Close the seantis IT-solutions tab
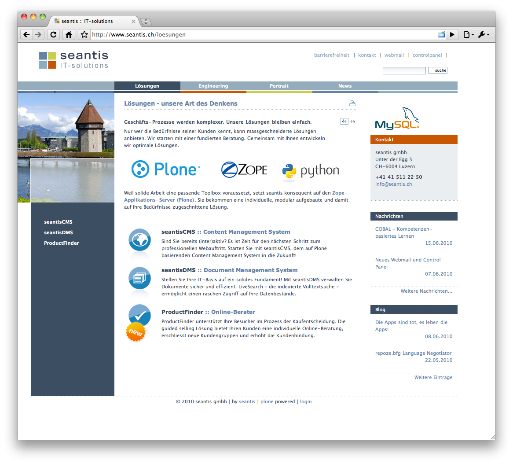 [x=133, y=21]
